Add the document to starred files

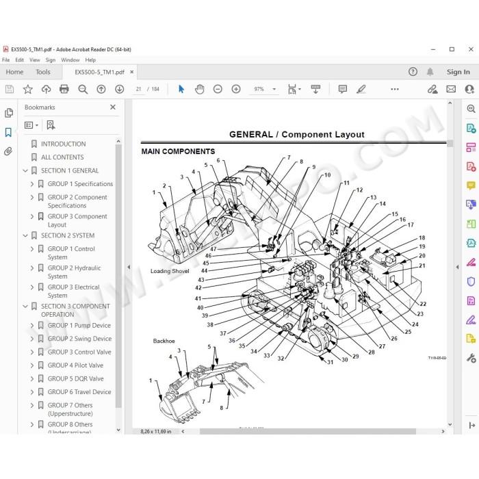[x=28, y=89]
